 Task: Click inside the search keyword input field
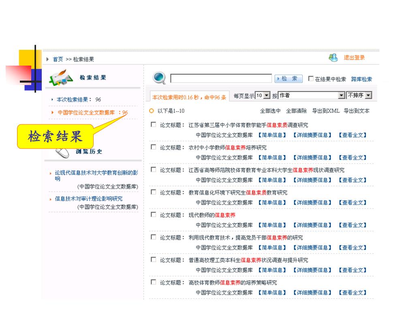point(221,79)
